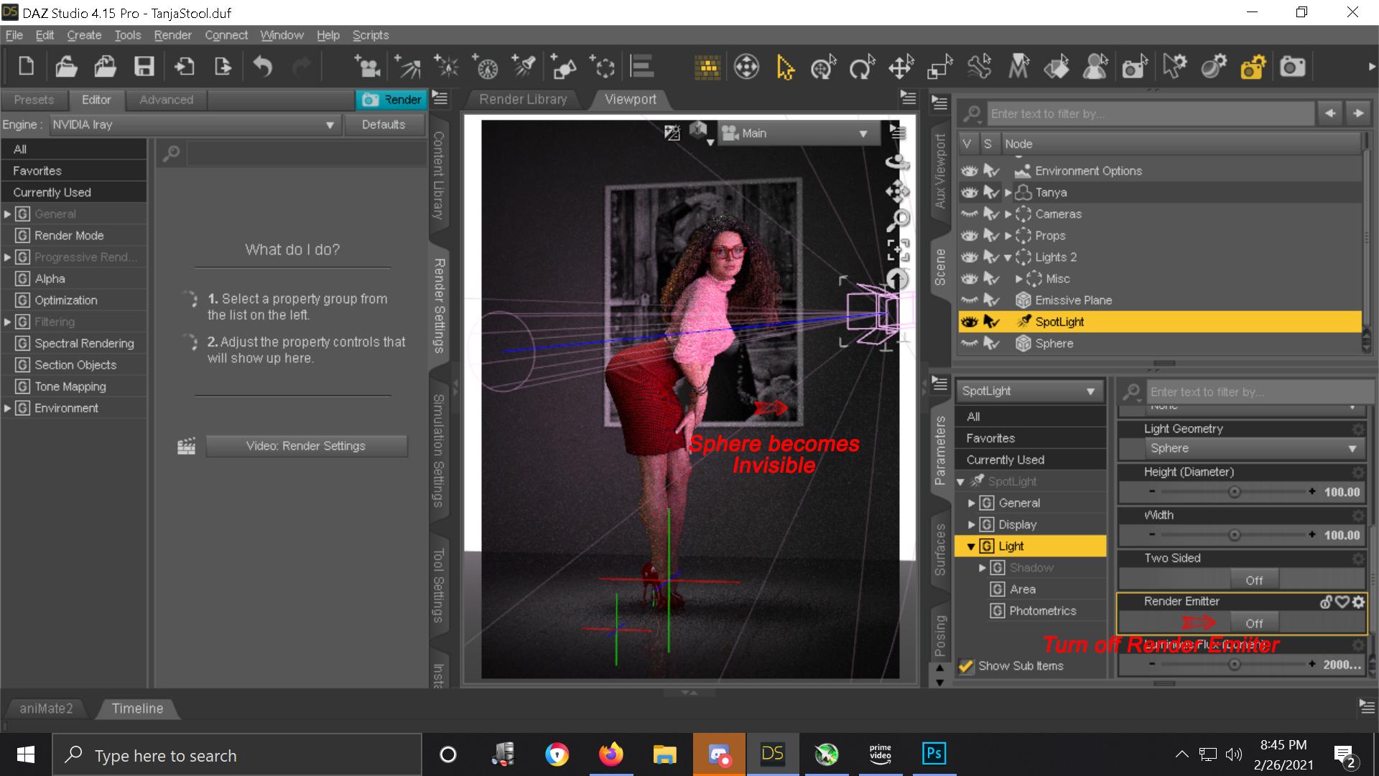Viewport: 1379px width, 776px height.
Task: Click the Defaults button
Action: 383,124
